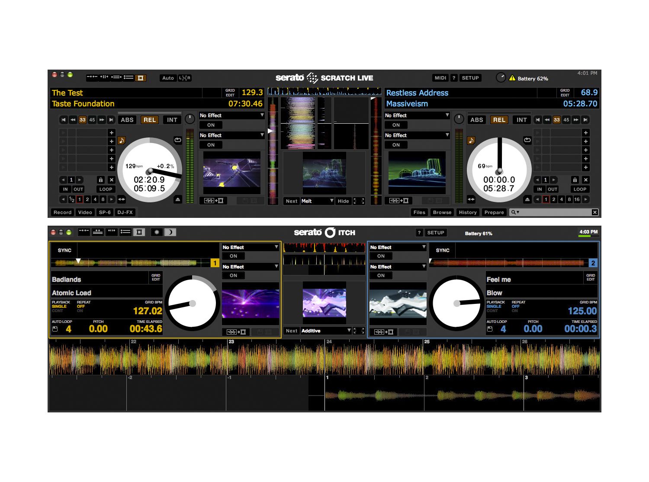Click waveform-plus-video link icon under Badlands video

click(237, 332)
